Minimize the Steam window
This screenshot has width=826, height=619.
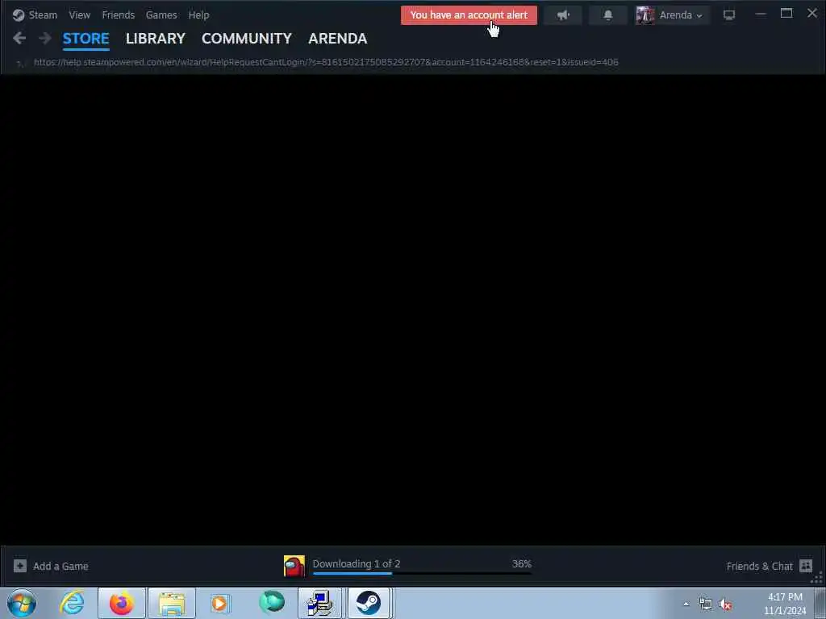pos(761,15)
